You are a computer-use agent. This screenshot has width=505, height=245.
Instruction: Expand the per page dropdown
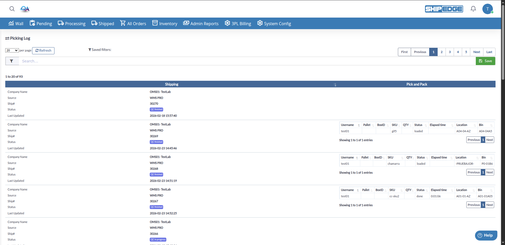12,50
